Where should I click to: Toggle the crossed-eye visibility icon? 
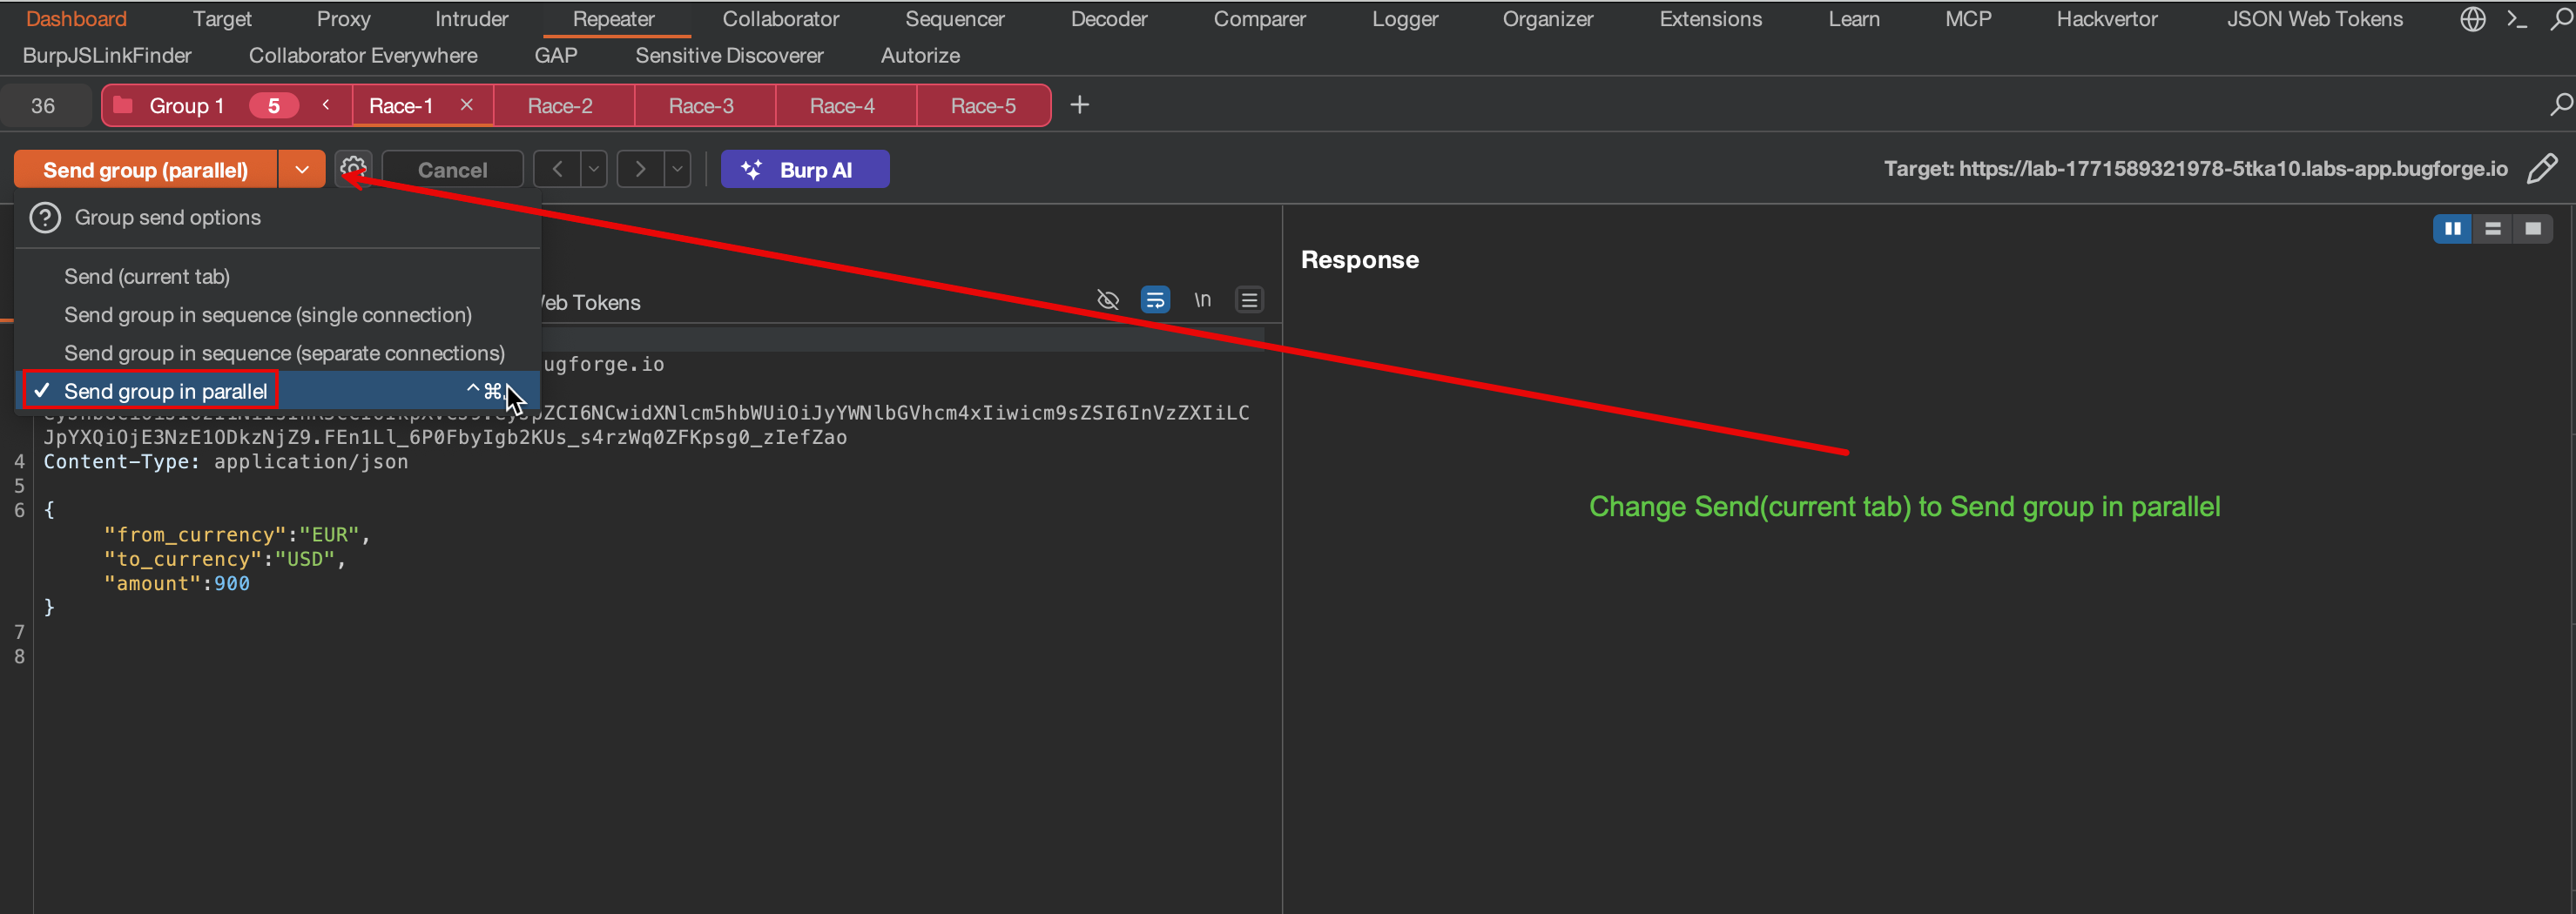[1108, 299]
